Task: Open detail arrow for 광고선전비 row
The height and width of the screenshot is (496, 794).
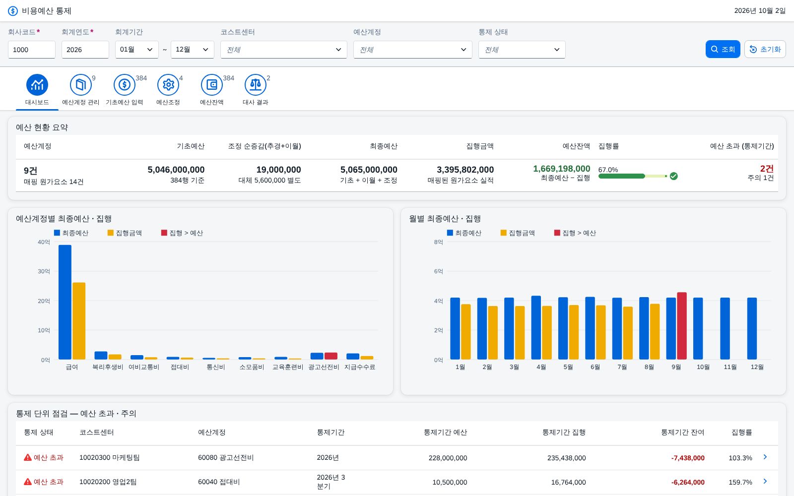Action: tap(765, 457)
